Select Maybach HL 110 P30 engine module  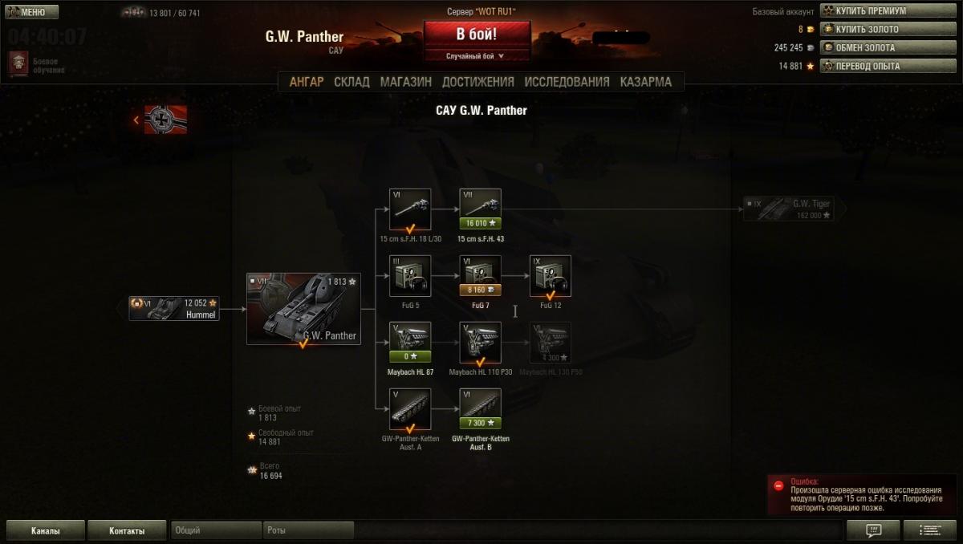480,343
